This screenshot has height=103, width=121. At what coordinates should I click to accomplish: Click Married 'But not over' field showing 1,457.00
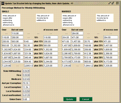coord(77,41)
